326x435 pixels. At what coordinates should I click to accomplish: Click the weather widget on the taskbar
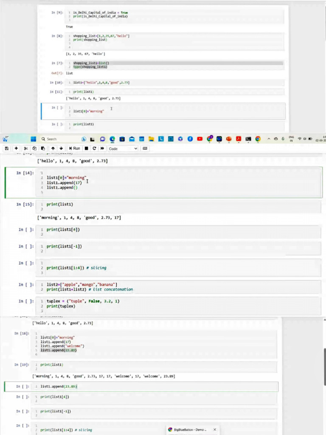(x=6, y=139)
